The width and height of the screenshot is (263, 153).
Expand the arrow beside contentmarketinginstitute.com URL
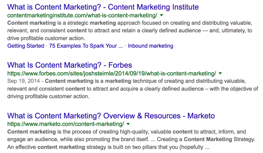pyautogui.click(x=162, y=15)
